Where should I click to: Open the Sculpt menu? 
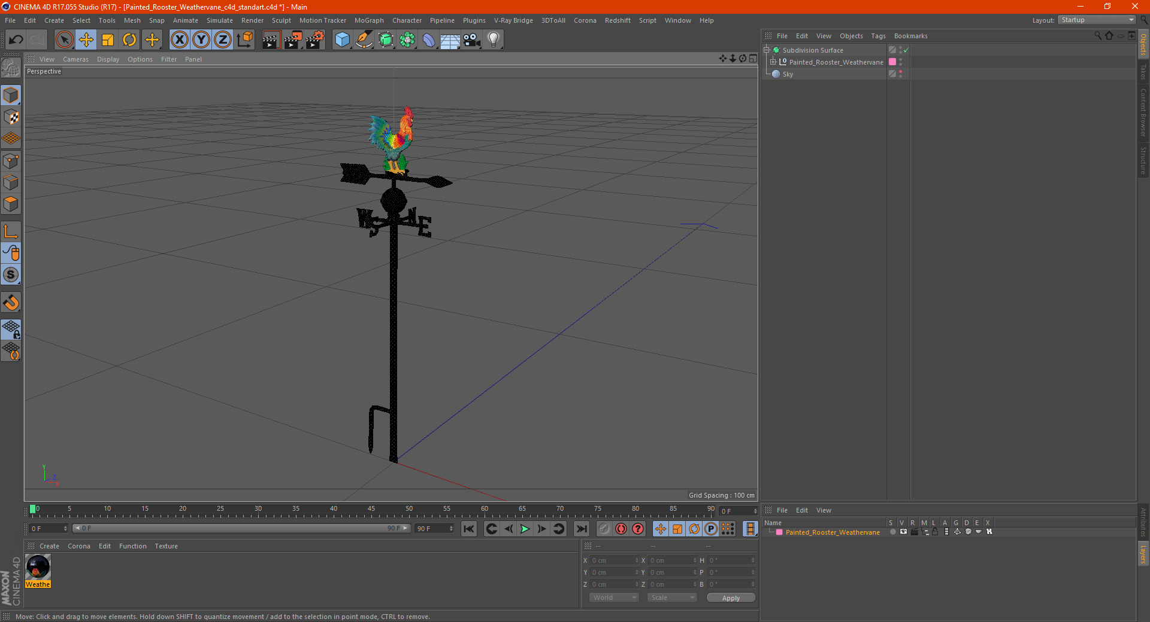[x=281, y=20]
